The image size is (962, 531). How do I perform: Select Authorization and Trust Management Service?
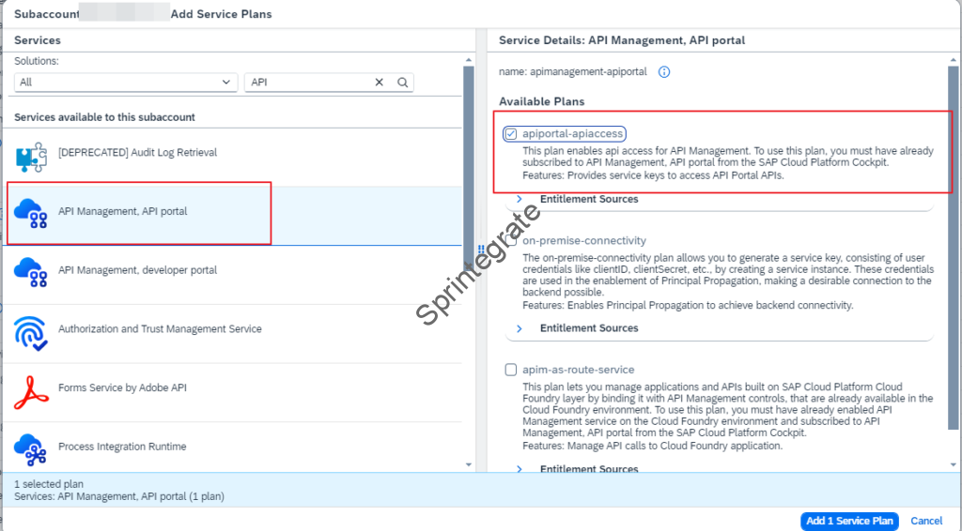233,334
